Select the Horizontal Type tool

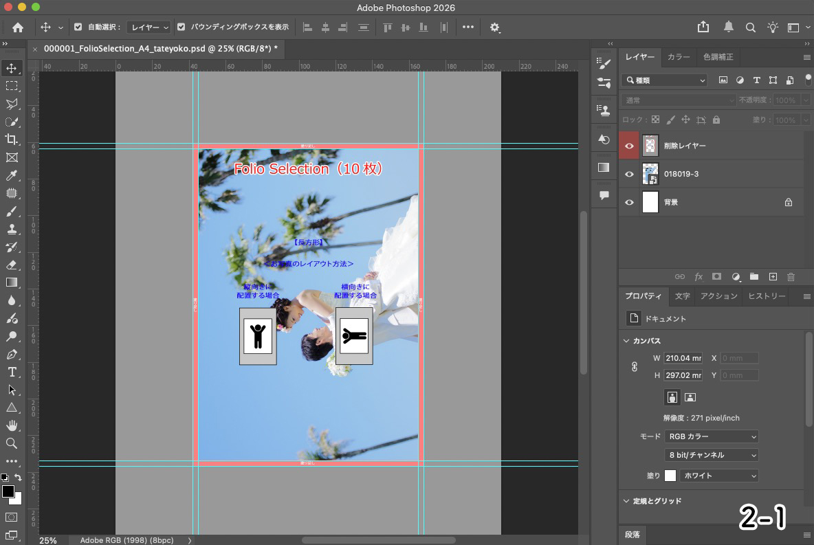pyautogui.click(x=12, y=372)
